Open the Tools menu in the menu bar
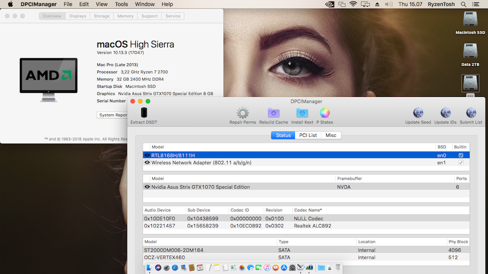488x274 pixels. (121, 4)
